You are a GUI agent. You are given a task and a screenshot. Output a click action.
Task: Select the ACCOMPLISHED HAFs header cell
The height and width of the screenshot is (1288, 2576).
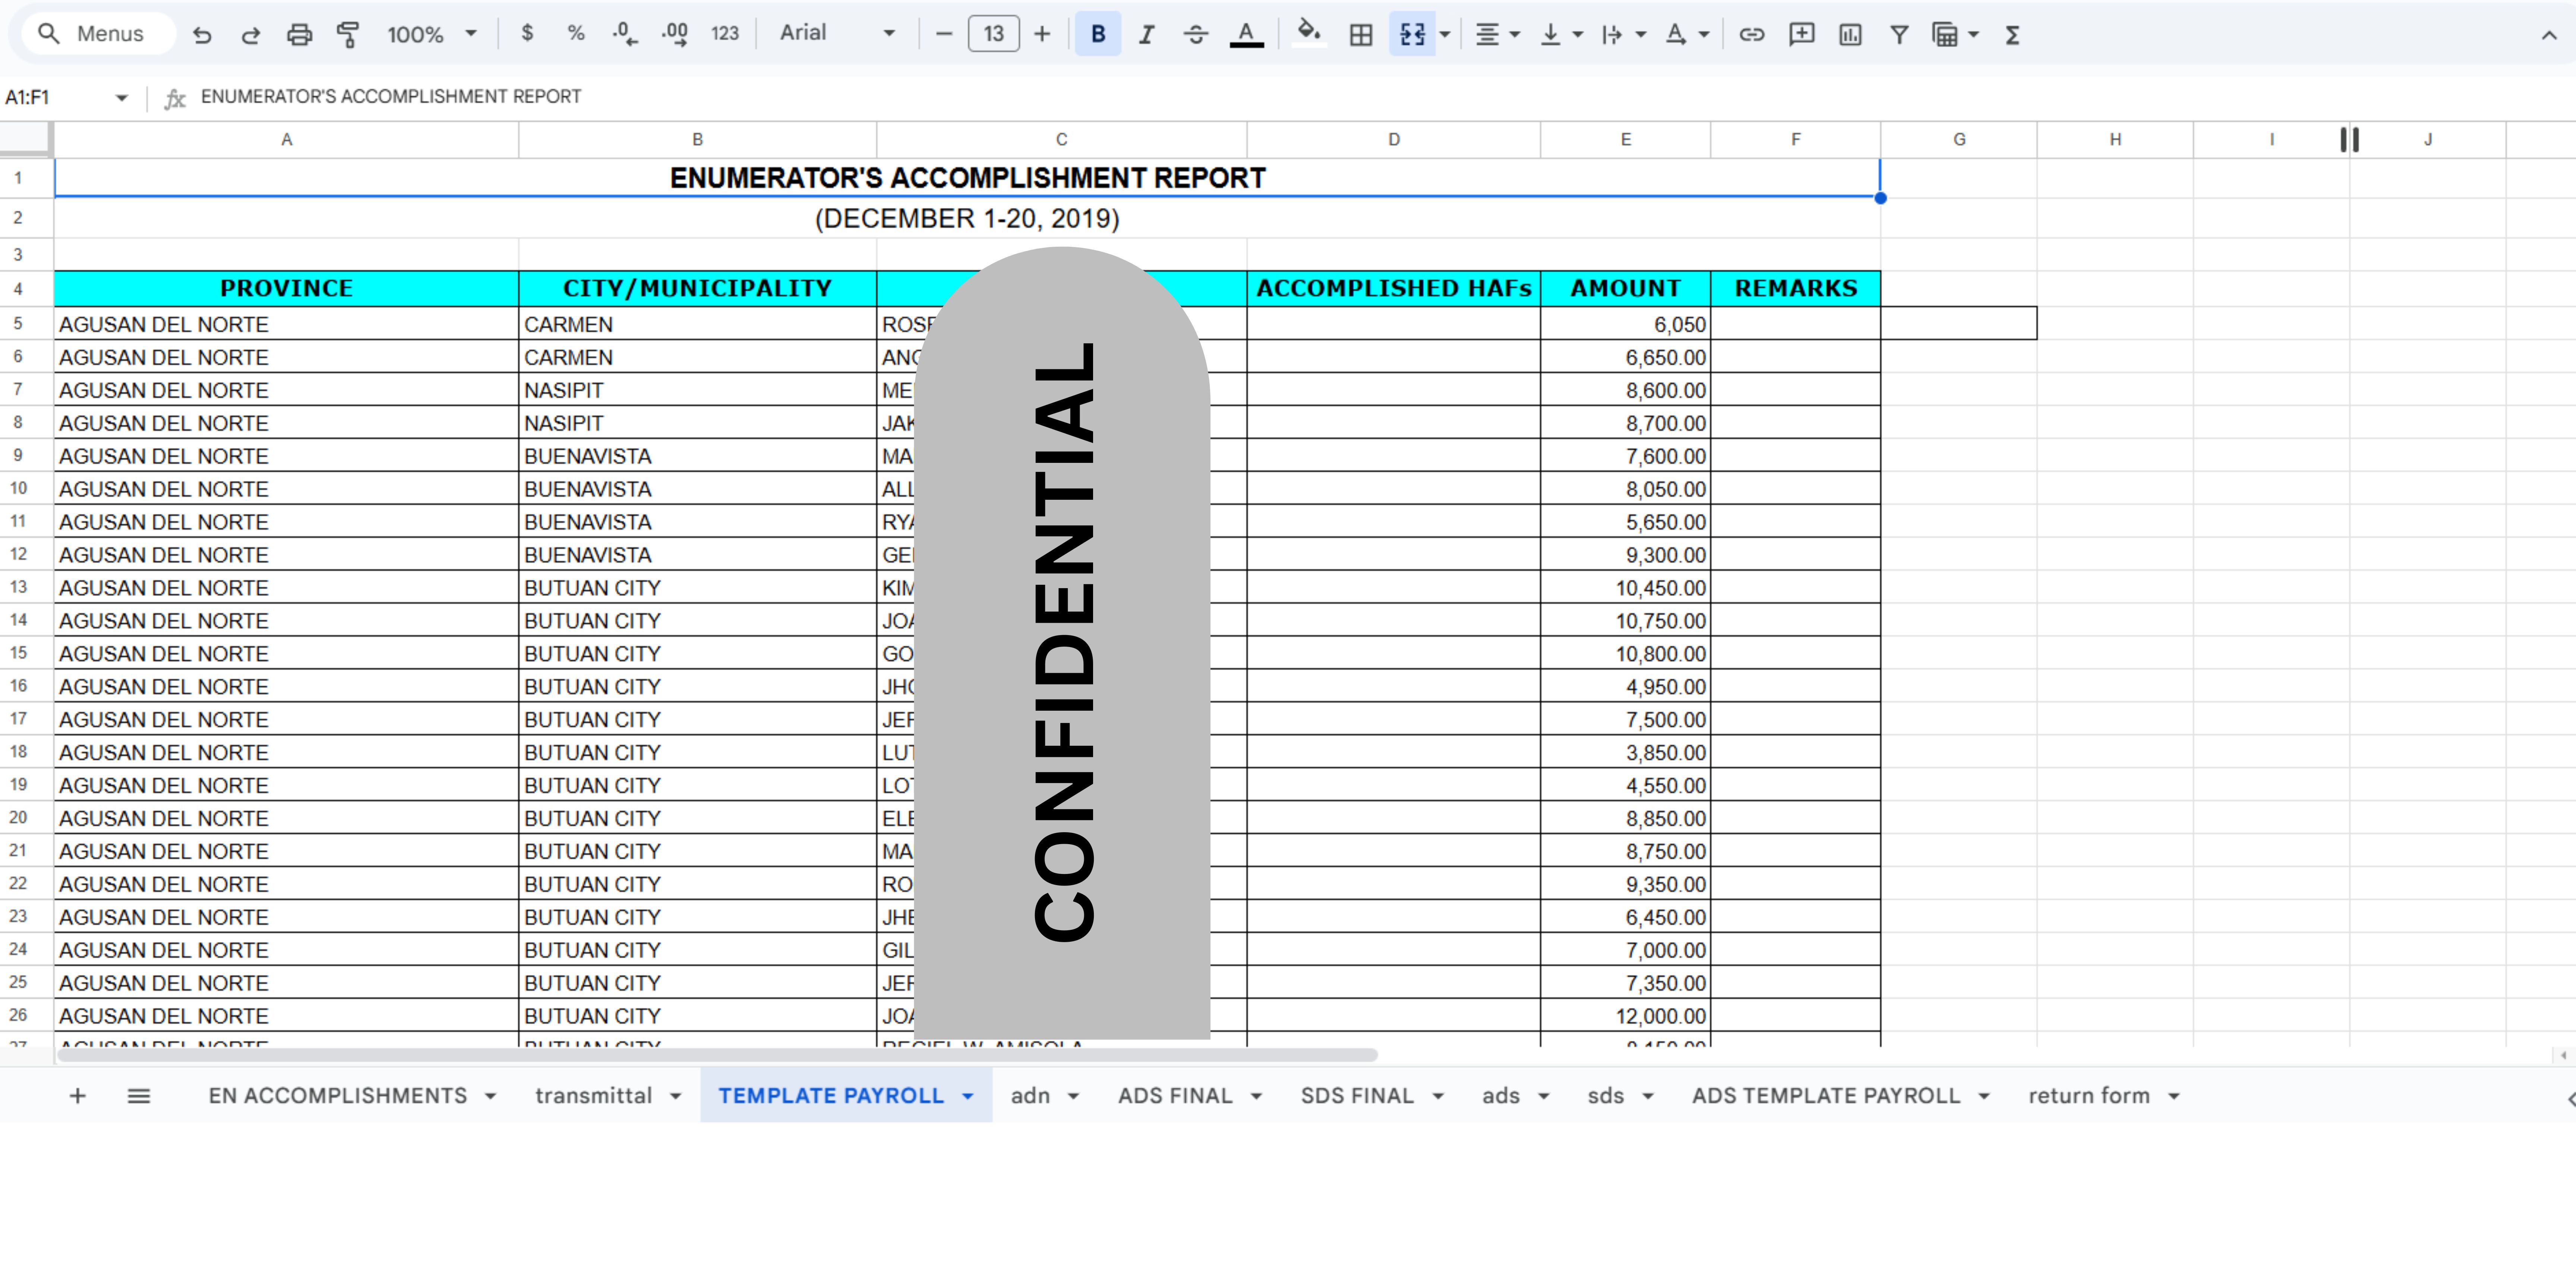pos(1393,289)
